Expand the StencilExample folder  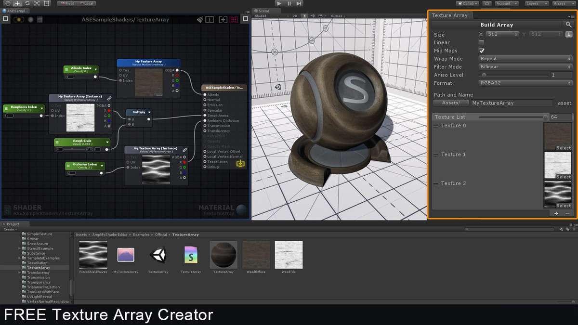[x=19, y=248]
